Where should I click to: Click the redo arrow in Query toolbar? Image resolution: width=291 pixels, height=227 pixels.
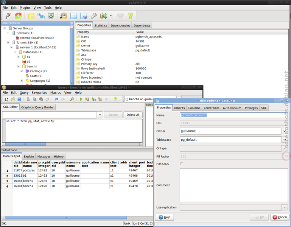pyautogui.click(x=63, y=99)
